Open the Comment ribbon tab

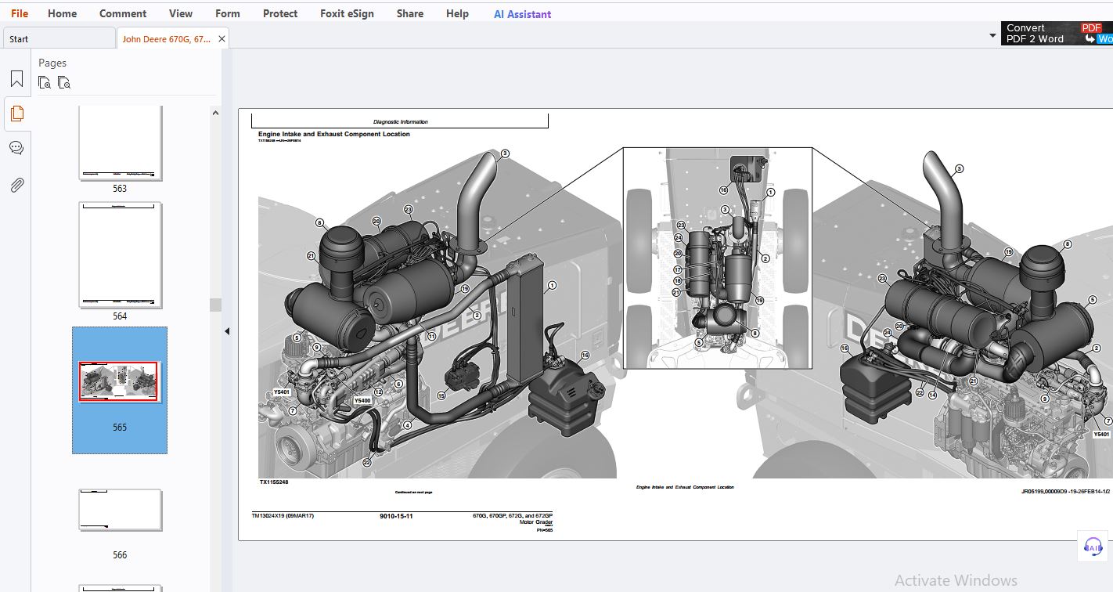123,13
